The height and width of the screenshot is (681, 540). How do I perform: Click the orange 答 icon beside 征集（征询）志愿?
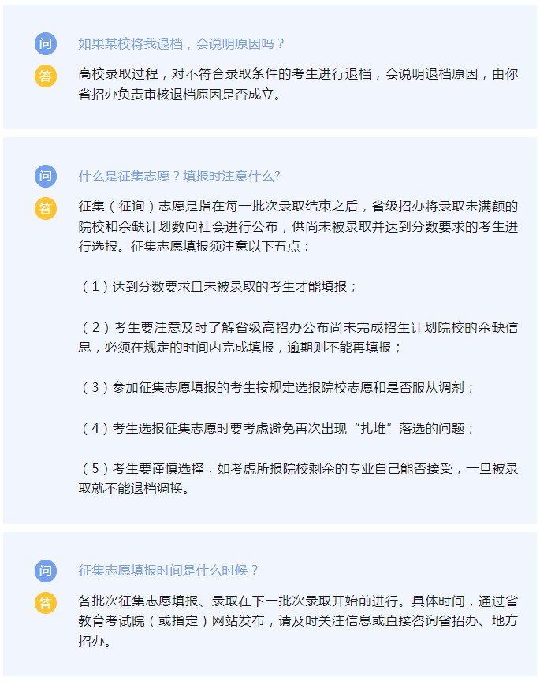tap(46, 209)
